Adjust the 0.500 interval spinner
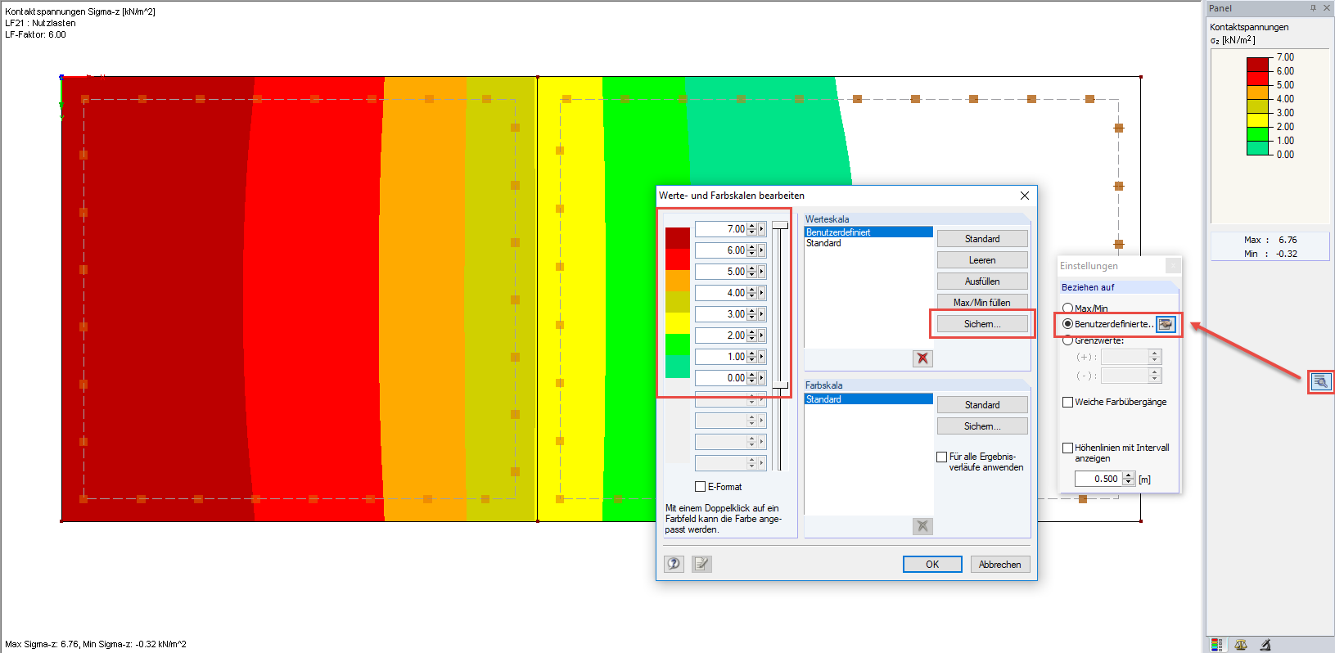 pos(1129,479)
